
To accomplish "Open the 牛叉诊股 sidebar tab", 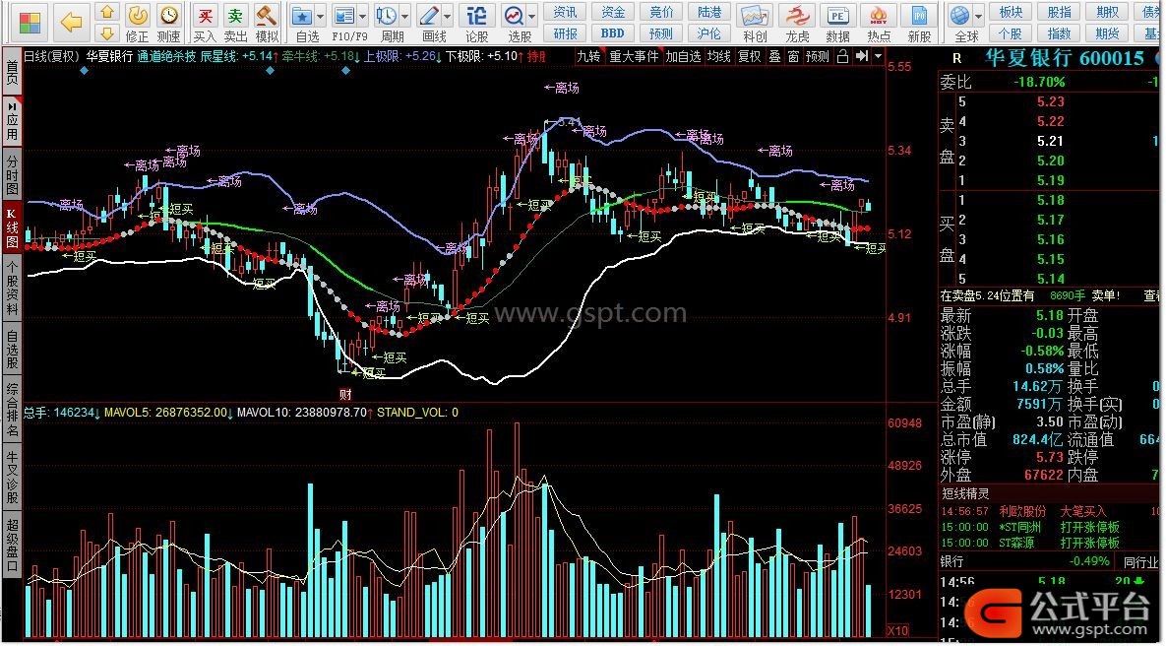I will pos(12,477).
